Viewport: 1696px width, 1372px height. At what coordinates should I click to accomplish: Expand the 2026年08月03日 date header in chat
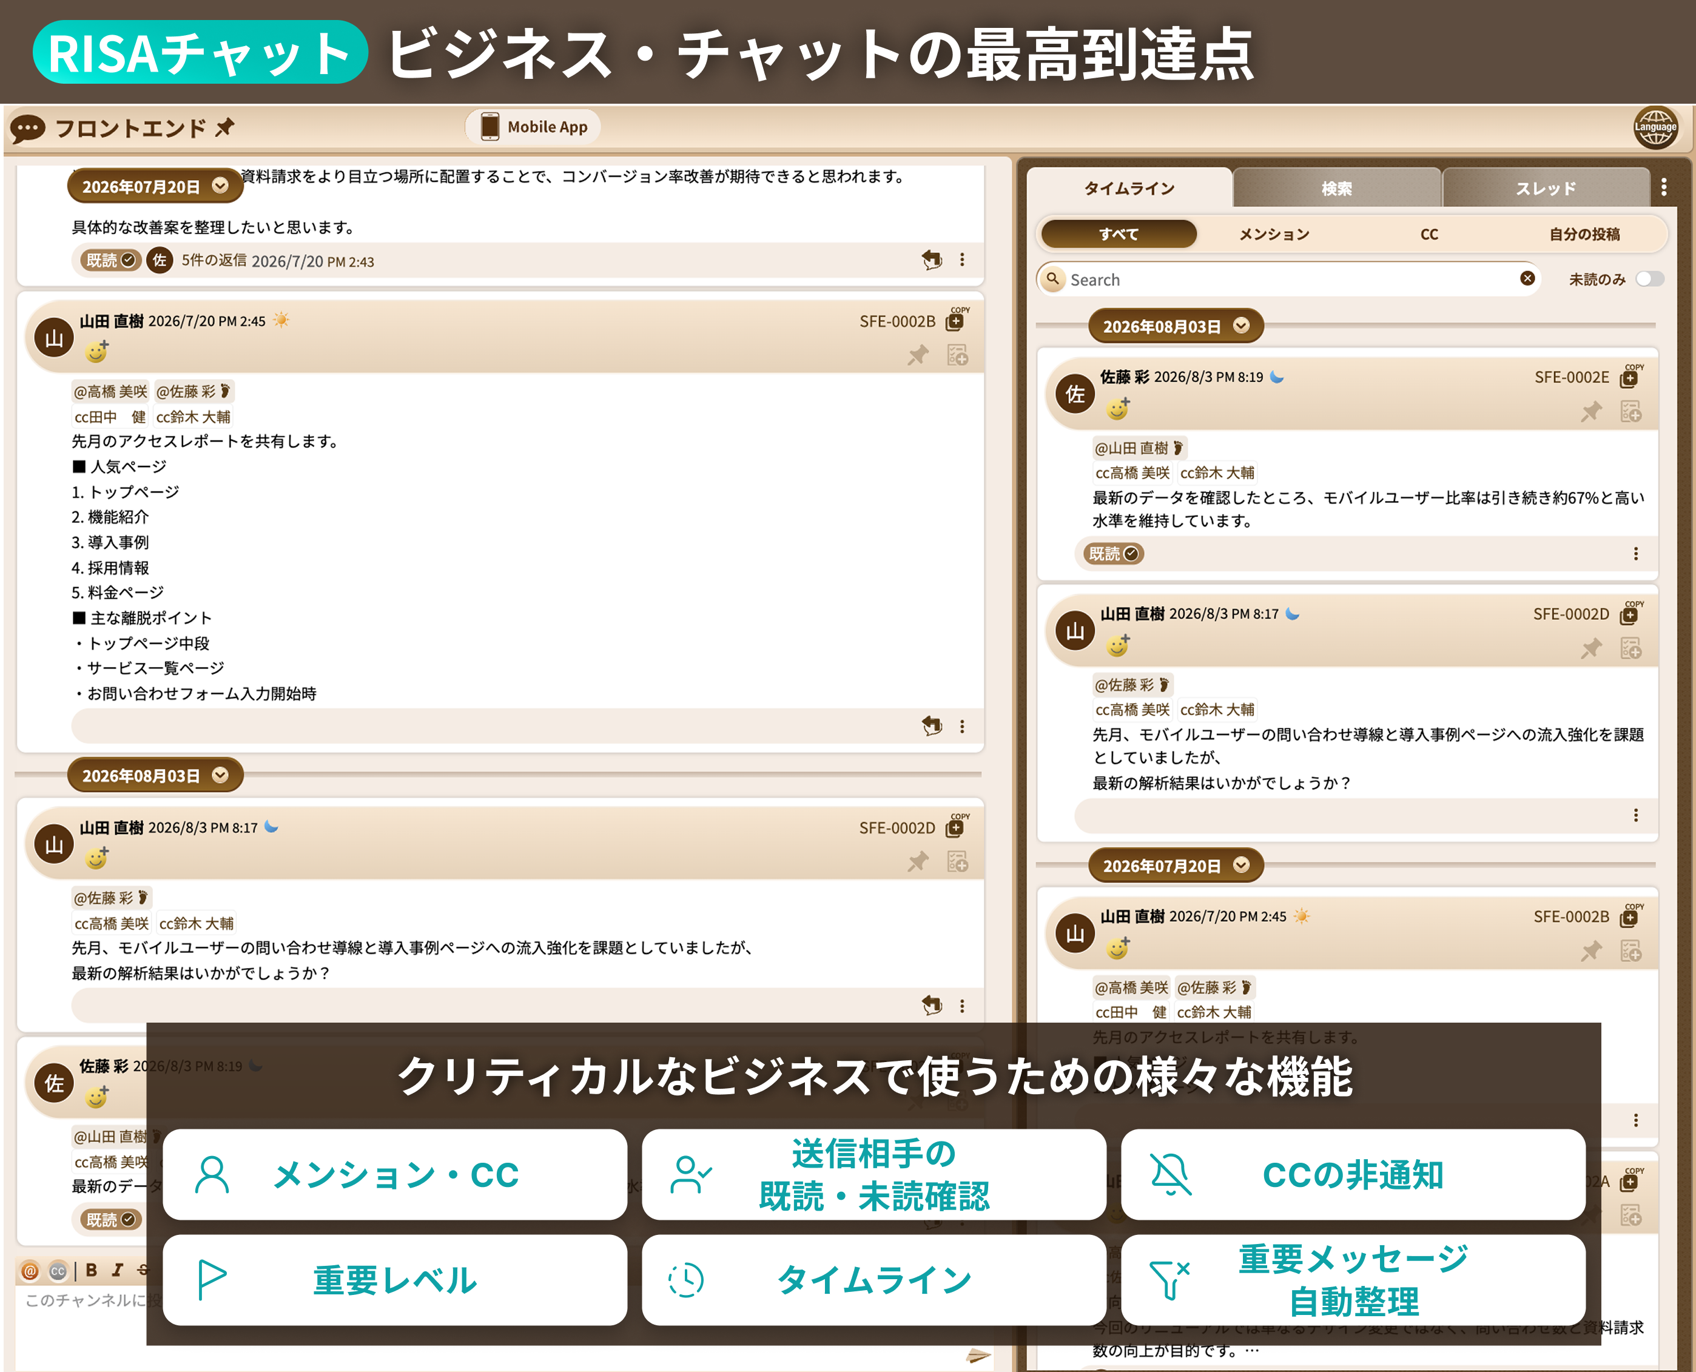click(155, 775)
